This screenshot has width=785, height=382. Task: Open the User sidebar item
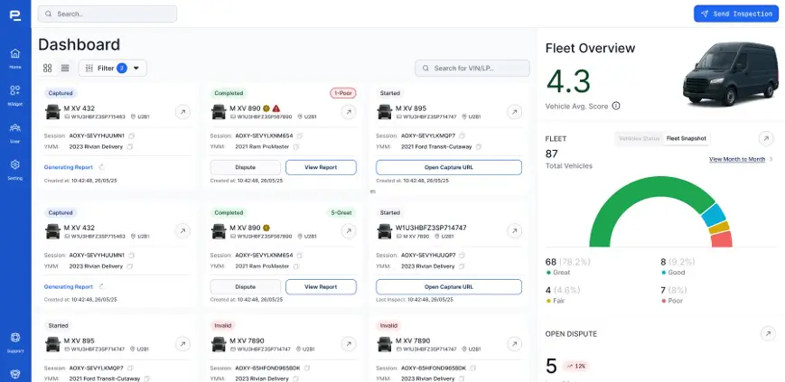tap(15, 133)
